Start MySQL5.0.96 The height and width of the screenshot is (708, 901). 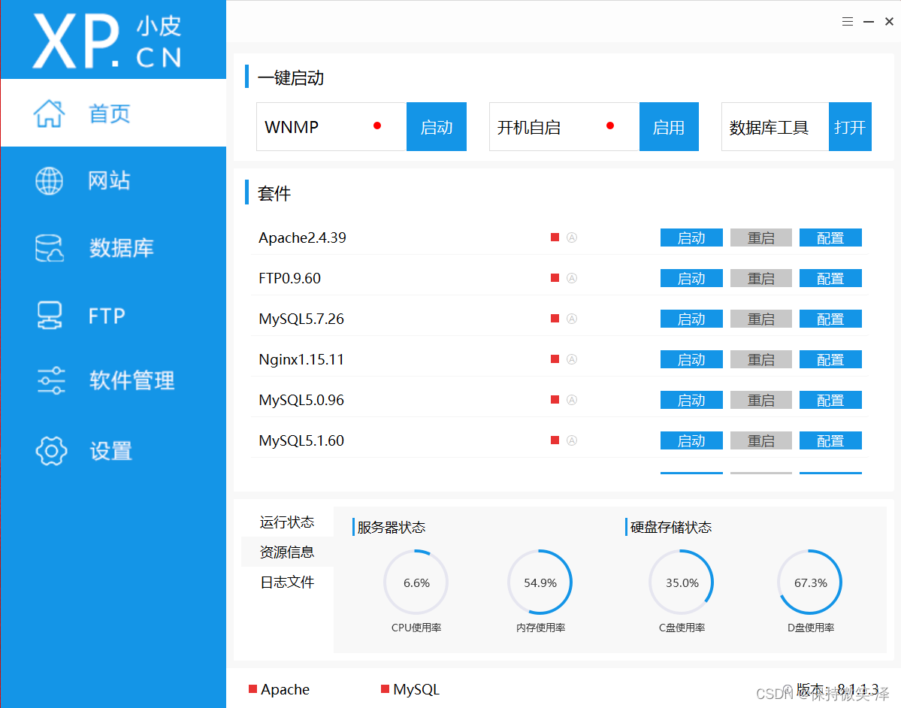(691, 400)
